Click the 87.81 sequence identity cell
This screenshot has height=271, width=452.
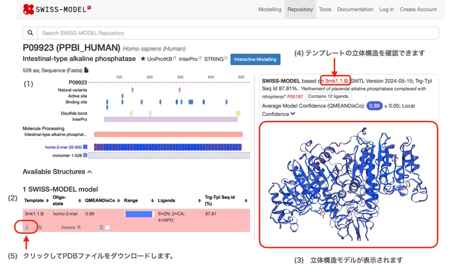pyautogui.click(x=211, y=214)
